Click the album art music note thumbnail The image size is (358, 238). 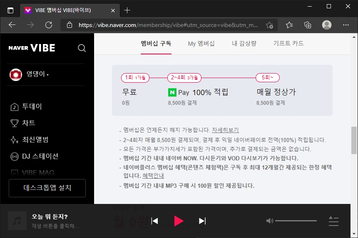(17, 221)
